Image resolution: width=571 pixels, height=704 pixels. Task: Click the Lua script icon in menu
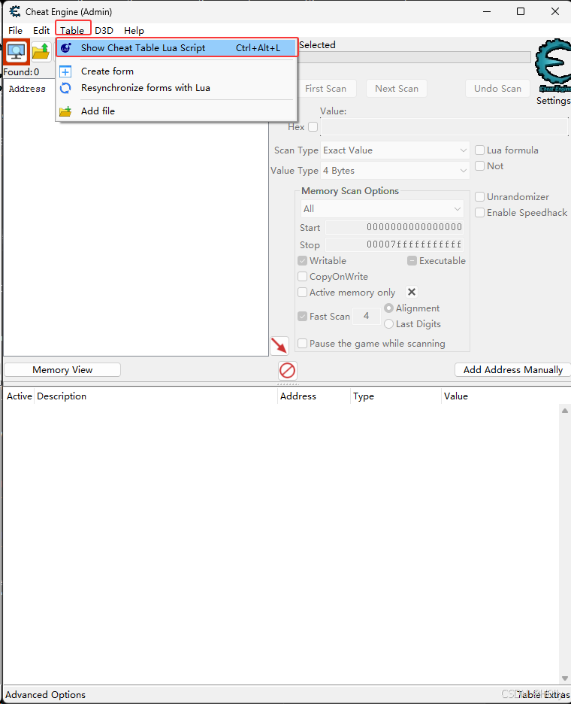[66, 47]
